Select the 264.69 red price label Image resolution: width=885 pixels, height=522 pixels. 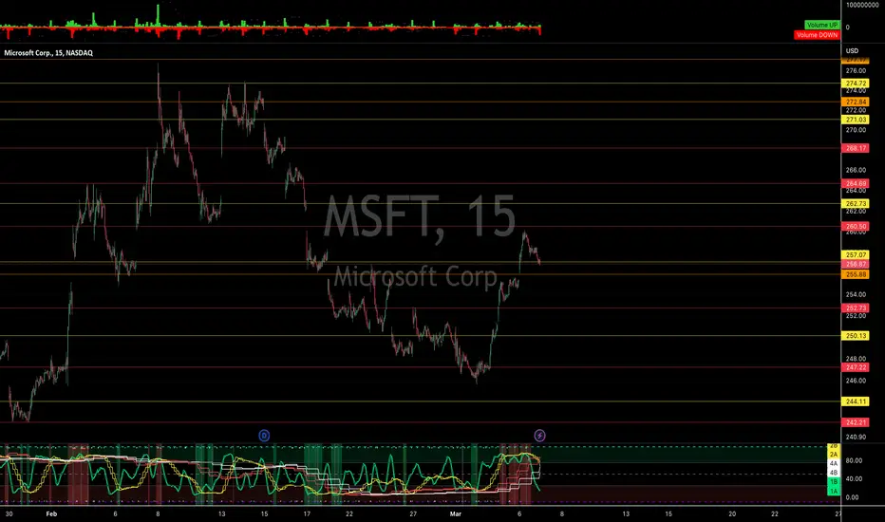(x=857, y=183)
